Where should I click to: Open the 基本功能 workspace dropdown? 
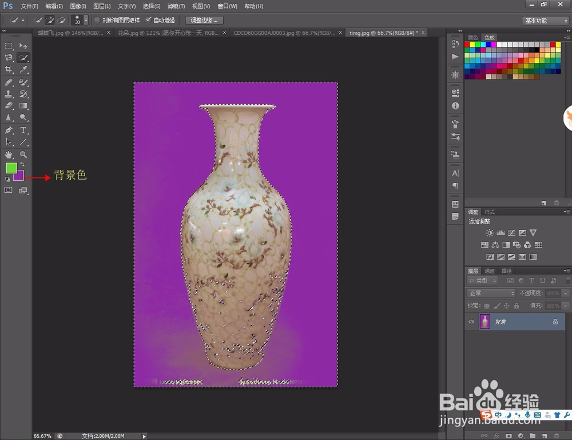tap(545, 21)
